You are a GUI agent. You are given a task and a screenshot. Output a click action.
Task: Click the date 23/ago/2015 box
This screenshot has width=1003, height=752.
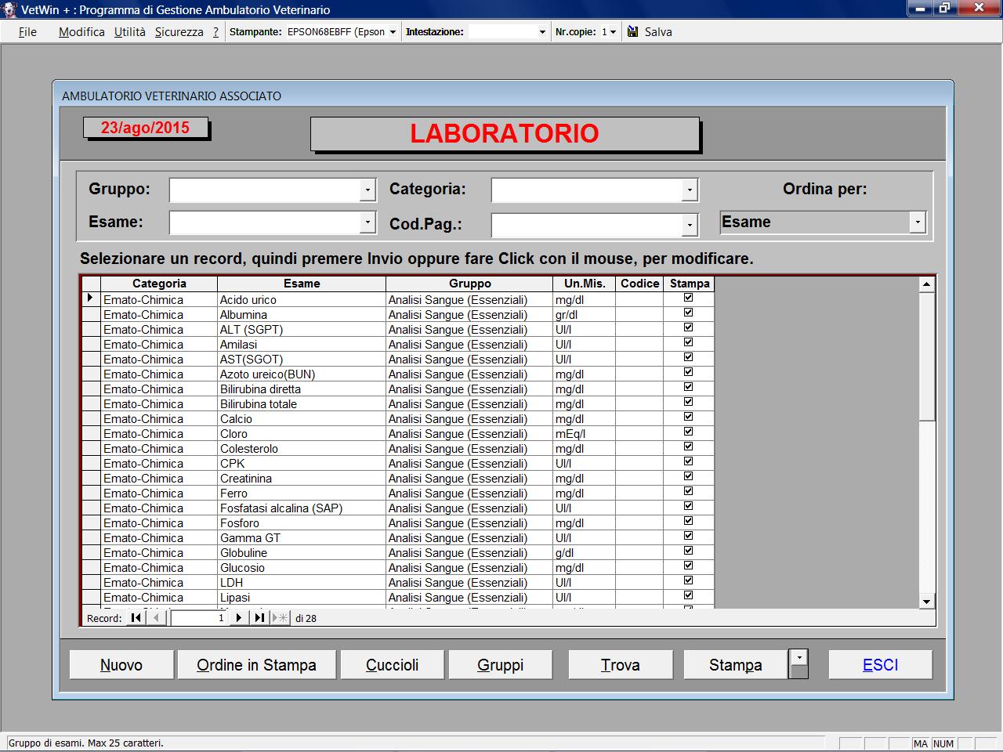pos(145,128)
